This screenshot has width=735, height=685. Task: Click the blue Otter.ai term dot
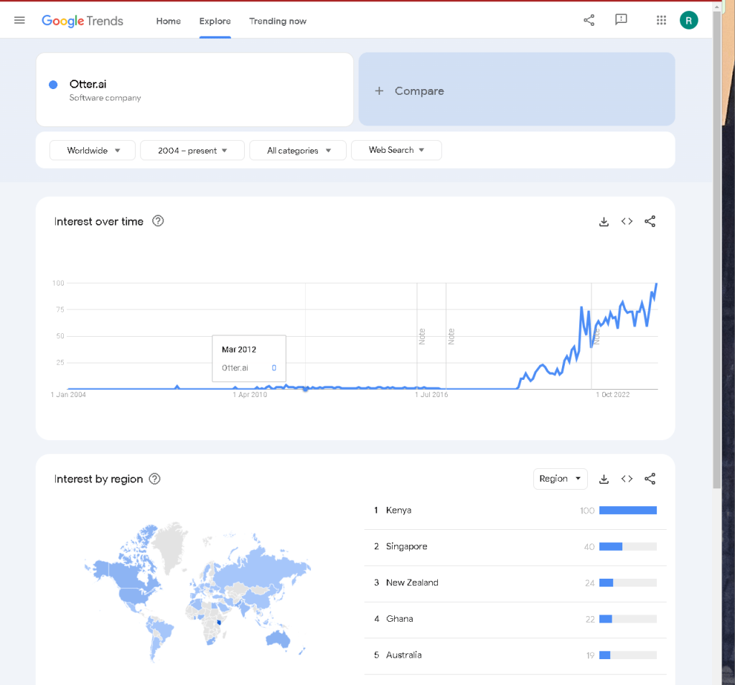[53, 85]
